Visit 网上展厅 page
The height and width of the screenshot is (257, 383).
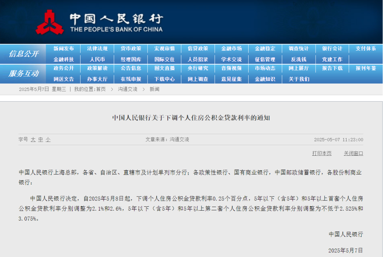point(299,68)
